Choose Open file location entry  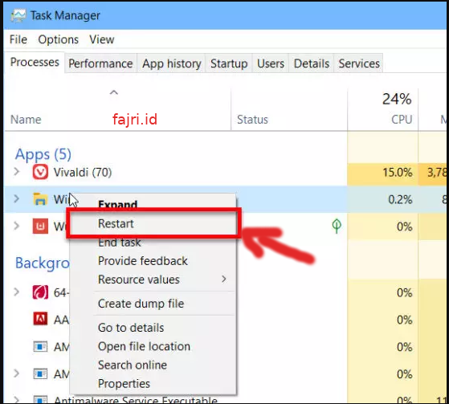(x=144, y=346)
